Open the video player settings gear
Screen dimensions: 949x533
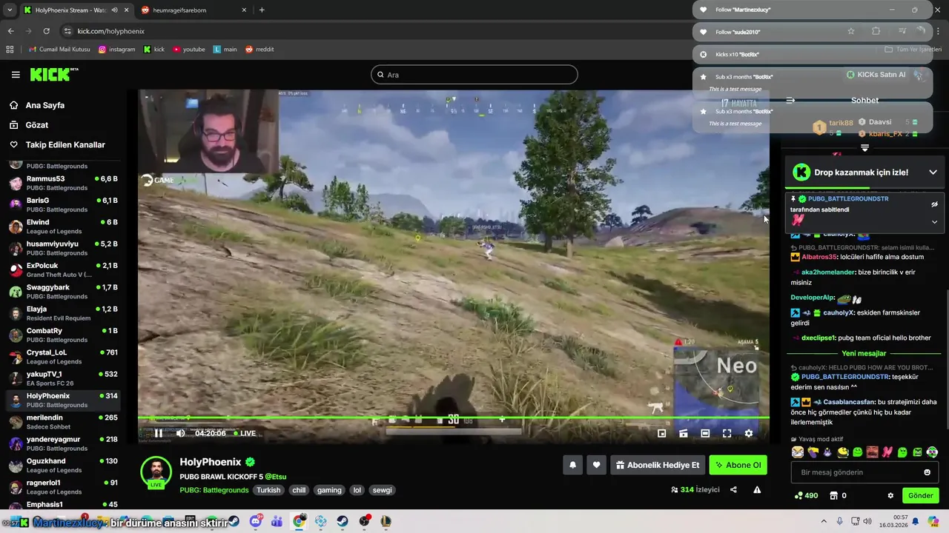(749, 433)
